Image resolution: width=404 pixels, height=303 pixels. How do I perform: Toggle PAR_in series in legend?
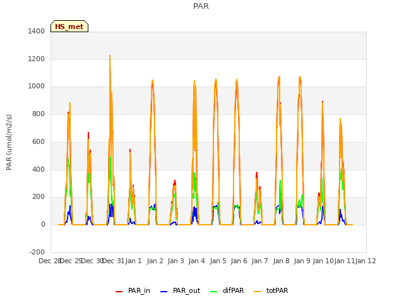pos(133,290)
